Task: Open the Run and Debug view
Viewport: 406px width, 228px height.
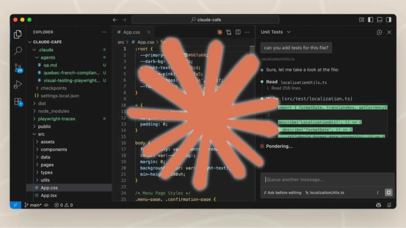Action: (17, 85)
